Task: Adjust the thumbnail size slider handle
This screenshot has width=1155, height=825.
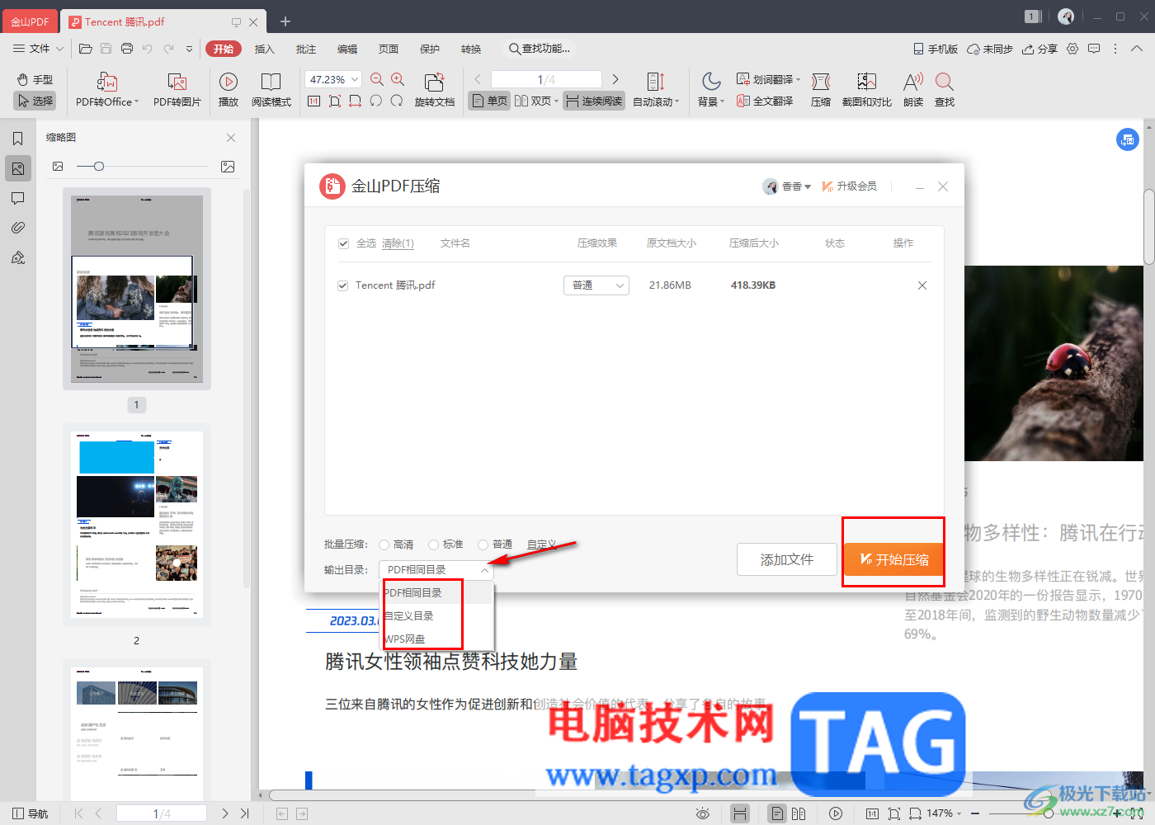Action: pyautogui.click(x=99, y=167)
